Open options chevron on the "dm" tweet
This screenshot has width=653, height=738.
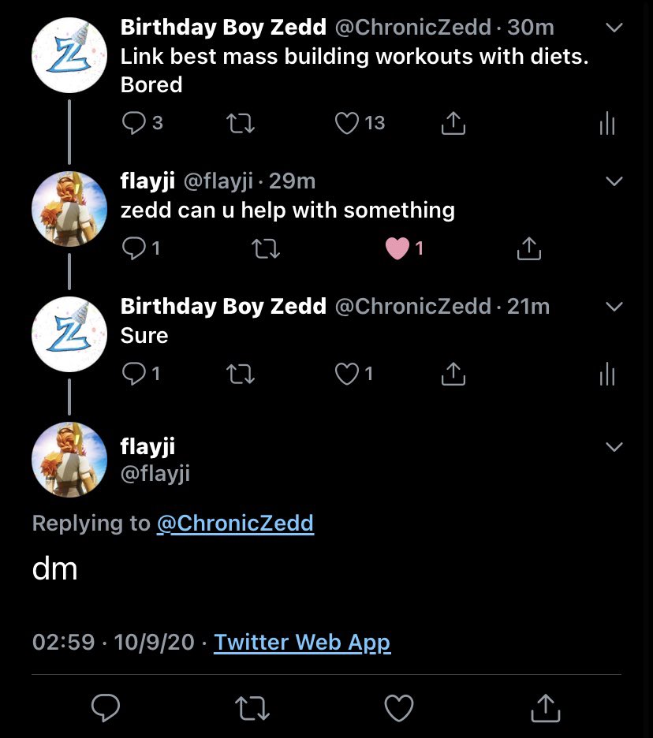[x=614, y=447]
